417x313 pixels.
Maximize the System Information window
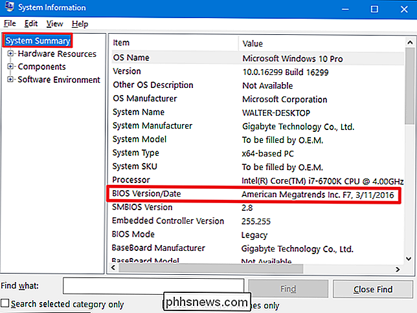tap(374, 9)
